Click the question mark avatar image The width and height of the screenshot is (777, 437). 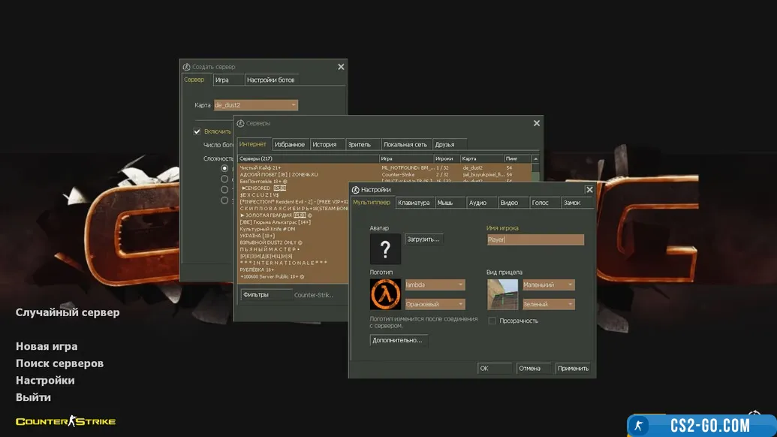coord(385,249)
